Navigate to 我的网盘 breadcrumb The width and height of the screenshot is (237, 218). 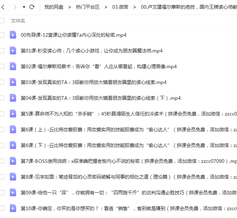tap(54, 7)
